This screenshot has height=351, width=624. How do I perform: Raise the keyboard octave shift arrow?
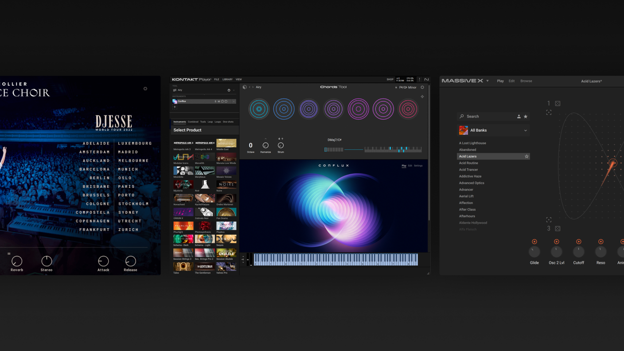point(243,256)
